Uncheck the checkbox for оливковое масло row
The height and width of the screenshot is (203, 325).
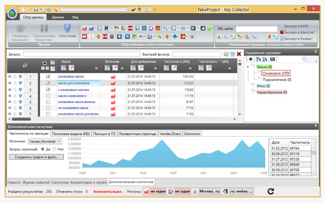(48, 77)
